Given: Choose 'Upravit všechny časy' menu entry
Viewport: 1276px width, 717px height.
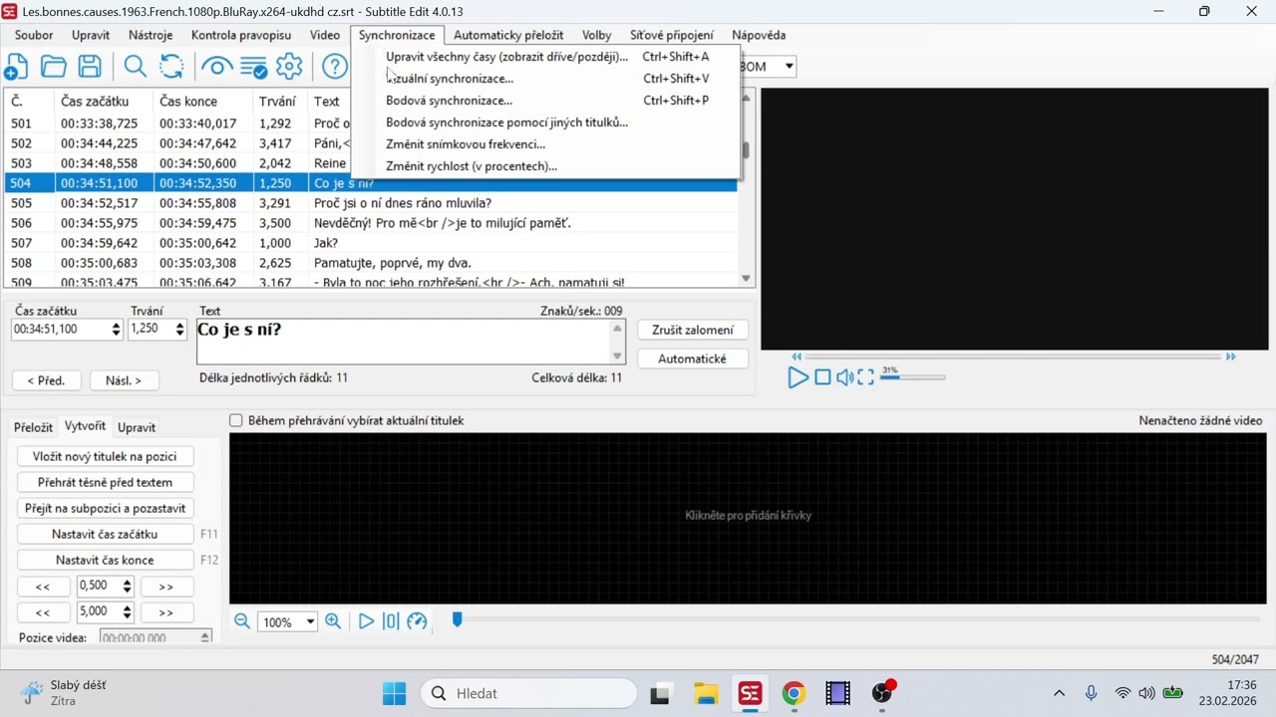Looking at the screenshot, I should tap(545, 57).
